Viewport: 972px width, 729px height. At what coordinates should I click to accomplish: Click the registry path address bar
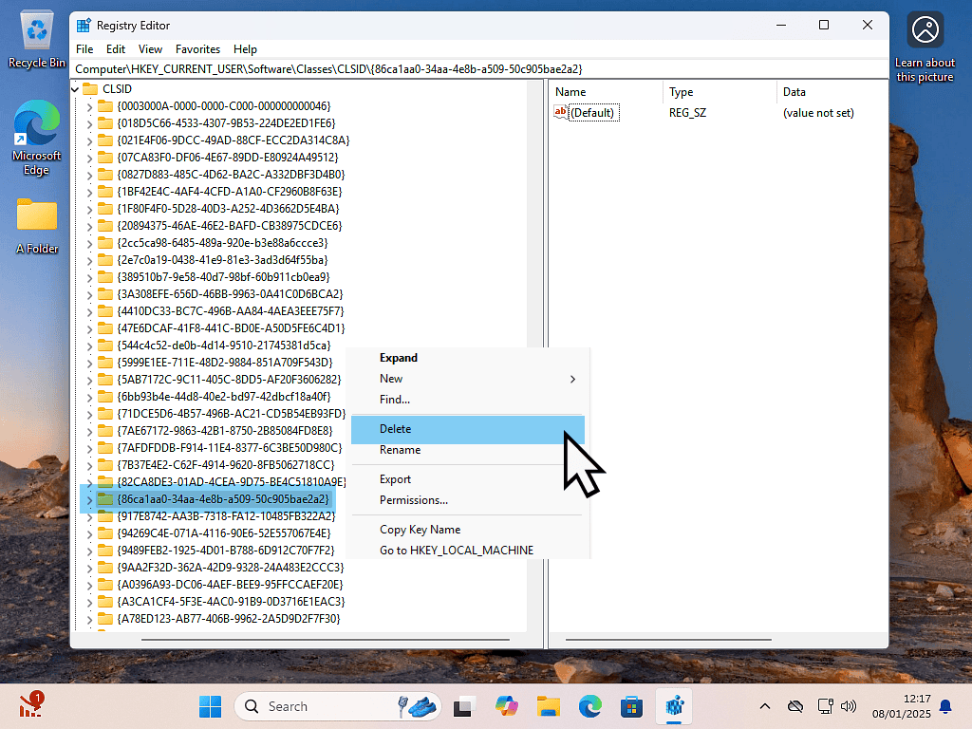pos(475,68)
